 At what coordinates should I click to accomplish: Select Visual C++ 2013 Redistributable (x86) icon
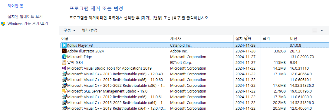point(64,74)
